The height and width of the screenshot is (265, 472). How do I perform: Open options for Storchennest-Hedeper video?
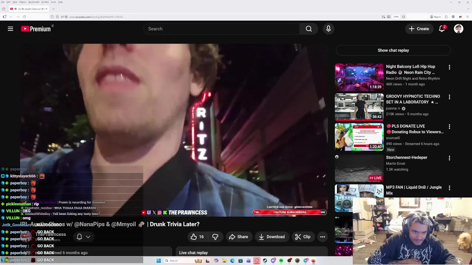click(449, 158)
